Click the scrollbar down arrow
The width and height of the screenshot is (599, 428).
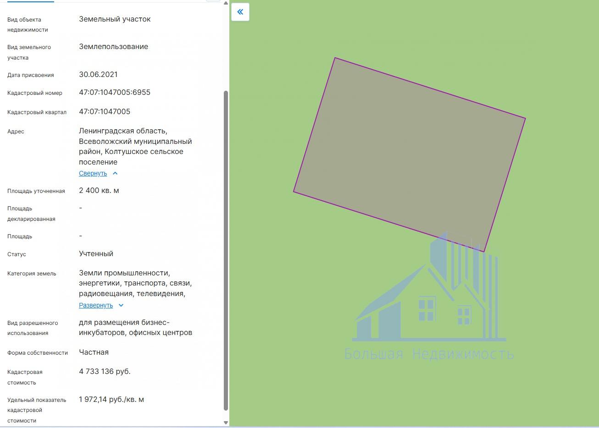tap(226, 423)
